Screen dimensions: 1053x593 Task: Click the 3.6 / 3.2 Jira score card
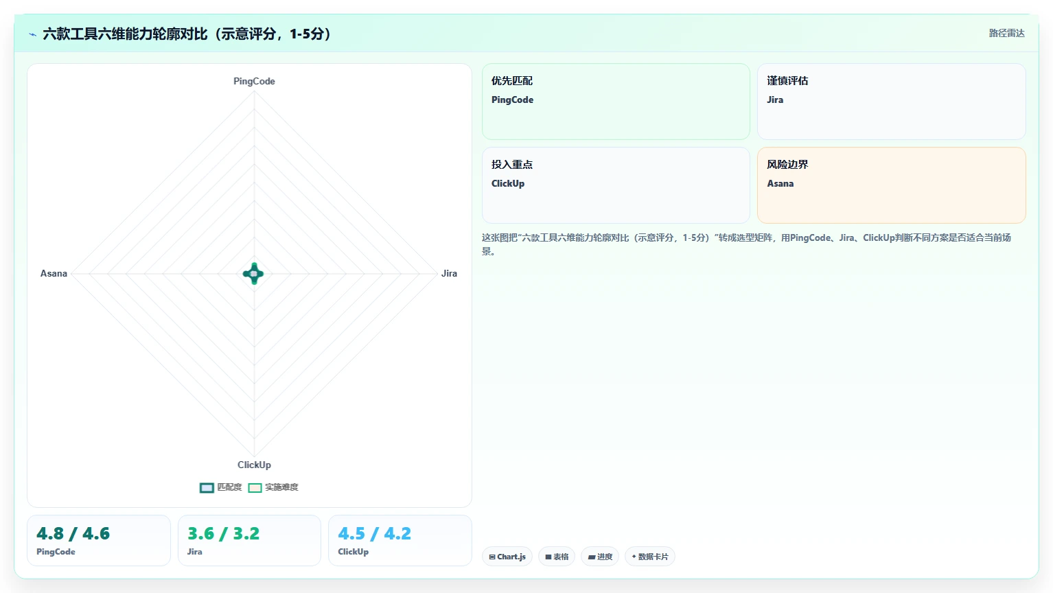[x=249, y=540]
